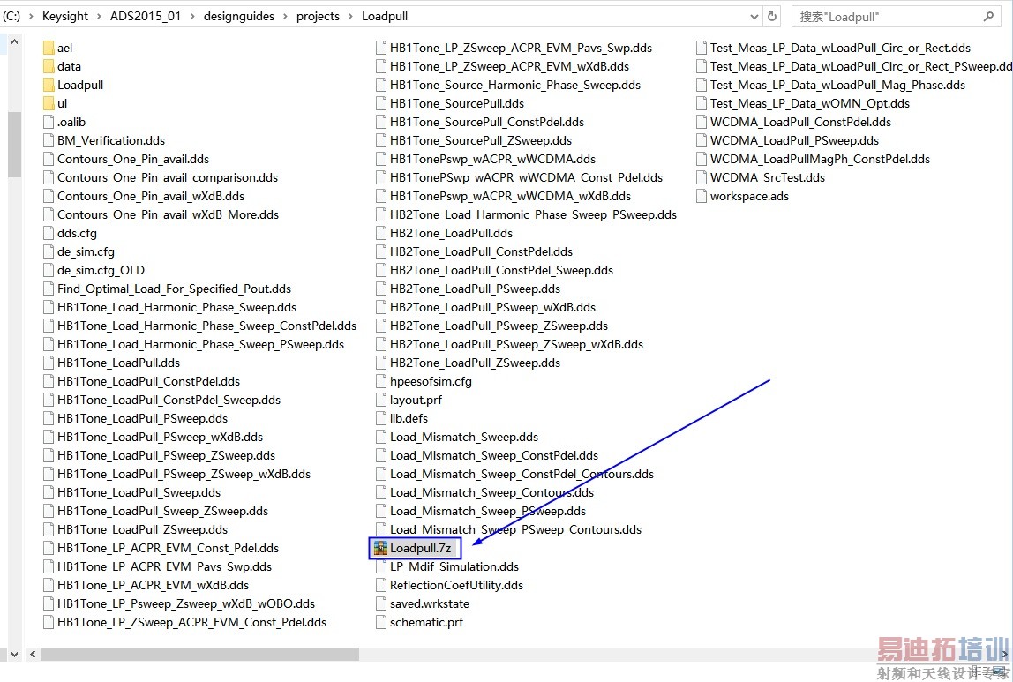Click navigation pane scroll up arrow
The width and height of the screenshot is (1013, 682).
pyautogui.click(x=14, y=42)
